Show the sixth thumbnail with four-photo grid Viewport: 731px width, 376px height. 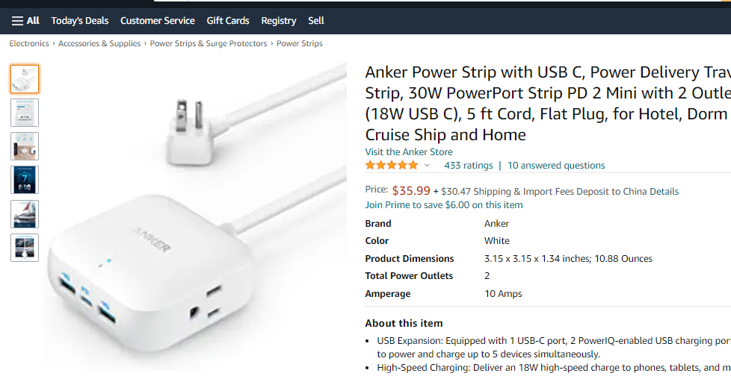25,248
